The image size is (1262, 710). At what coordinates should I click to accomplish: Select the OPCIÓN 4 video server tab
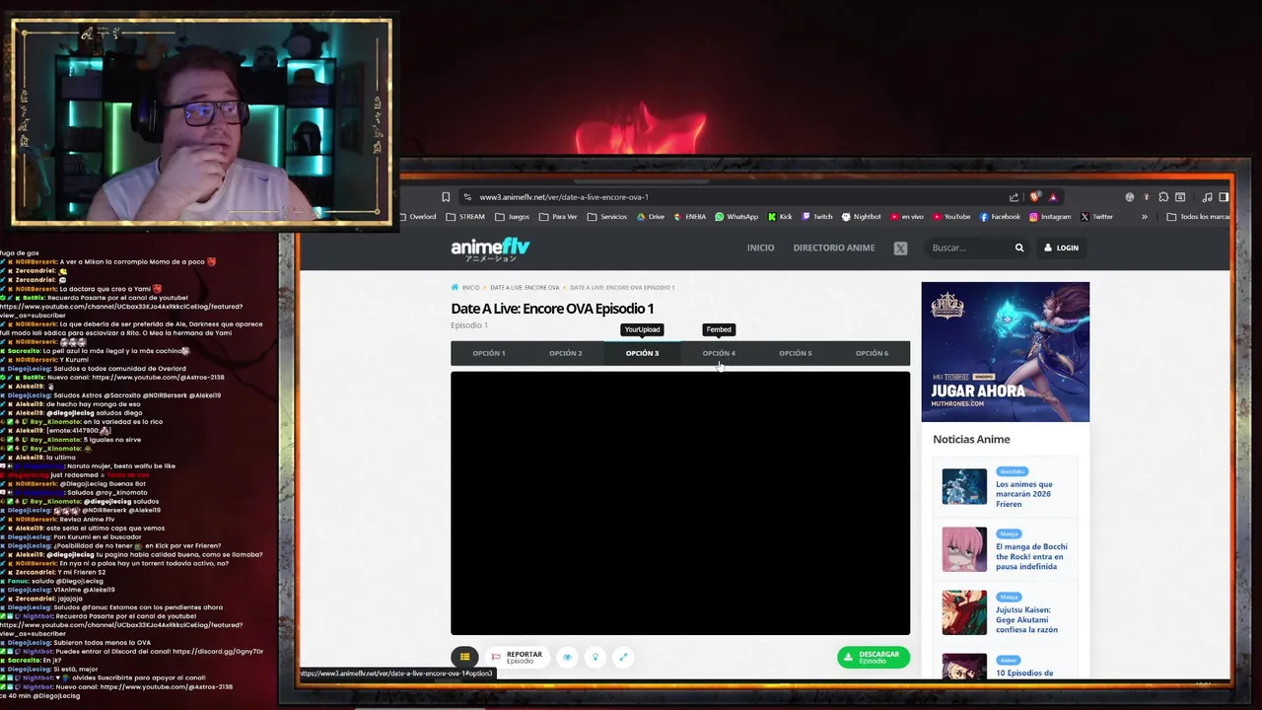tap(719, 353)
